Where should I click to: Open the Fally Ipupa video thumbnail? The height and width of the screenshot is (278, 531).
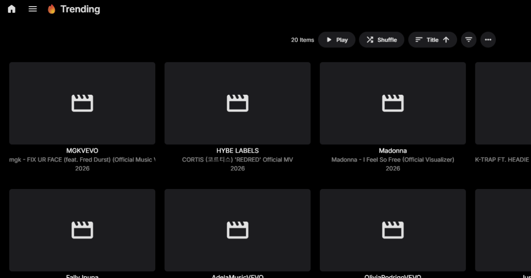pyautogui.click(x=82, y=230)
